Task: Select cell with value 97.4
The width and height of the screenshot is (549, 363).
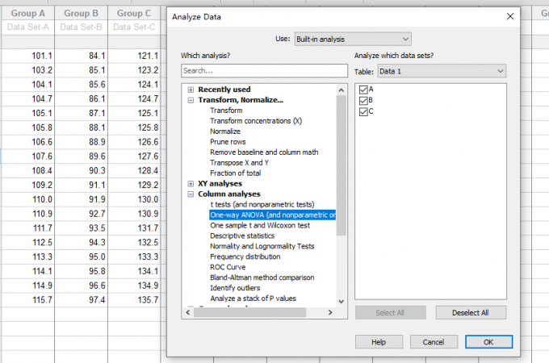Action: [x=82, y=300]
